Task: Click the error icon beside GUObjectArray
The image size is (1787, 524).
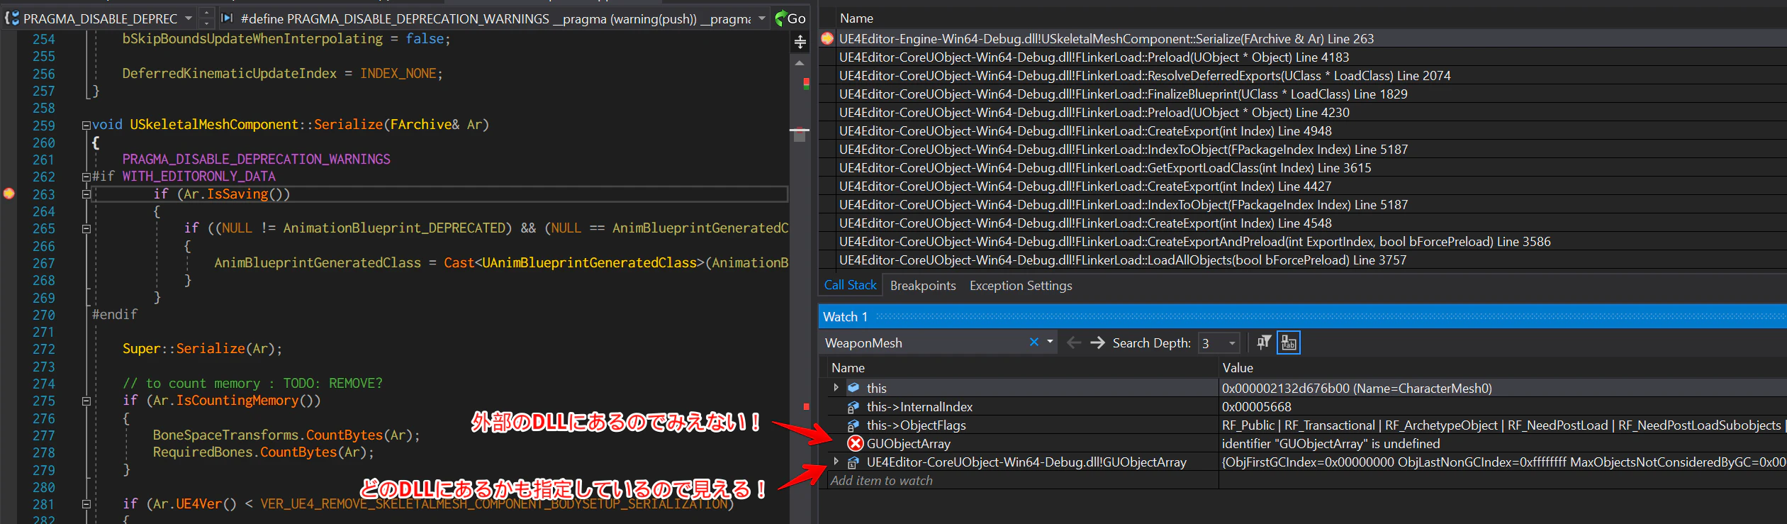Action: coord(856,444)
